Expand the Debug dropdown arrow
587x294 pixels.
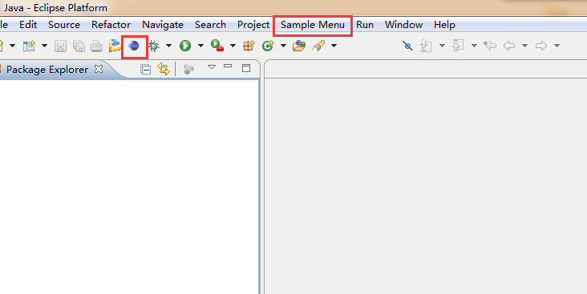[169, 46]
